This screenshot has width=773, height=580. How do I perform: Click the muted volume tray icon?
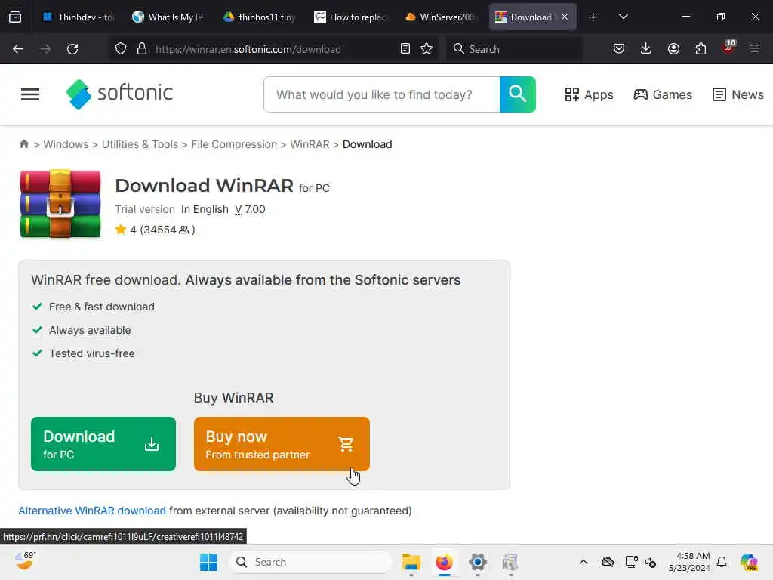coord(651,562)
